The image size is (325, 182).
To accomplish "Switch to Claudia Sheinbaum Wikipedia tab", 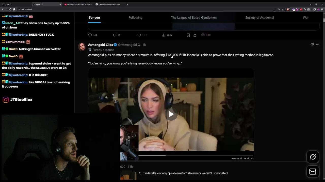I will [109, 4].
